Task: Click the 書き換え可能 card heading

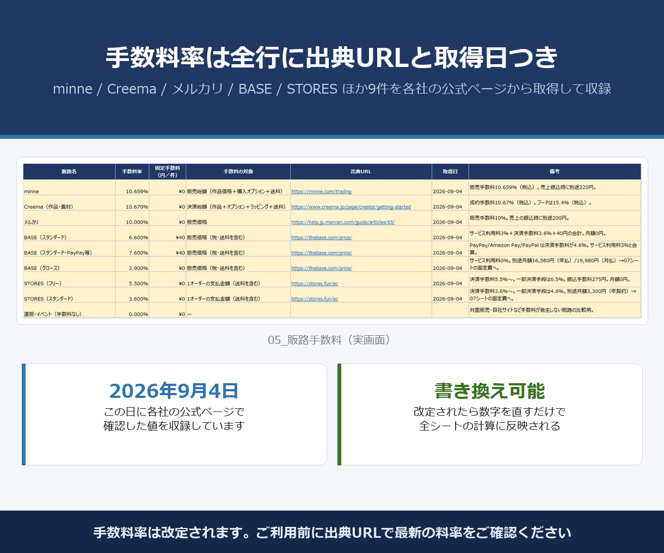Action: tap(490, 391)
